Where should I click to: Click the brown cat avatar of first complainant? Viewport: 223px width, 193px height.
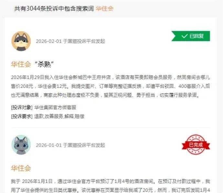tap(21, 41)
